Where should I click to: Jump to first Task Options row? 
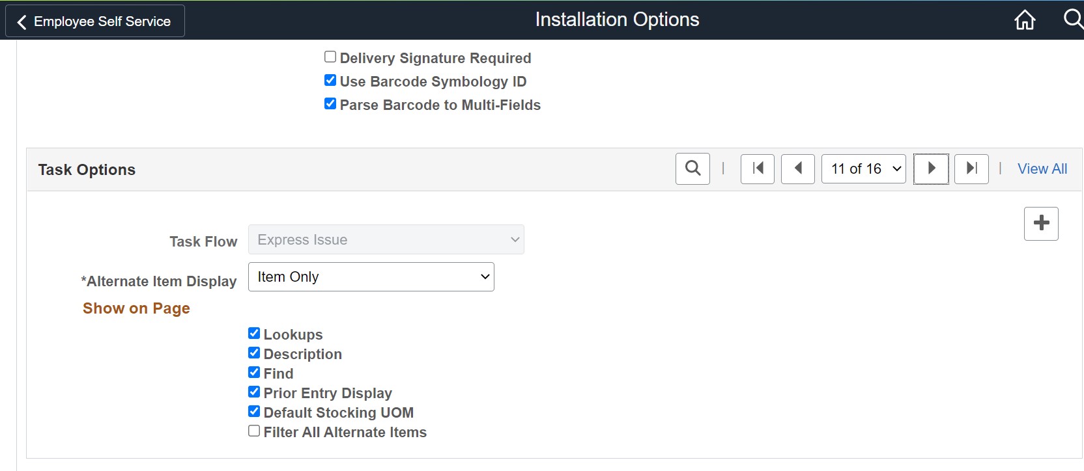(x=758, y=169)
